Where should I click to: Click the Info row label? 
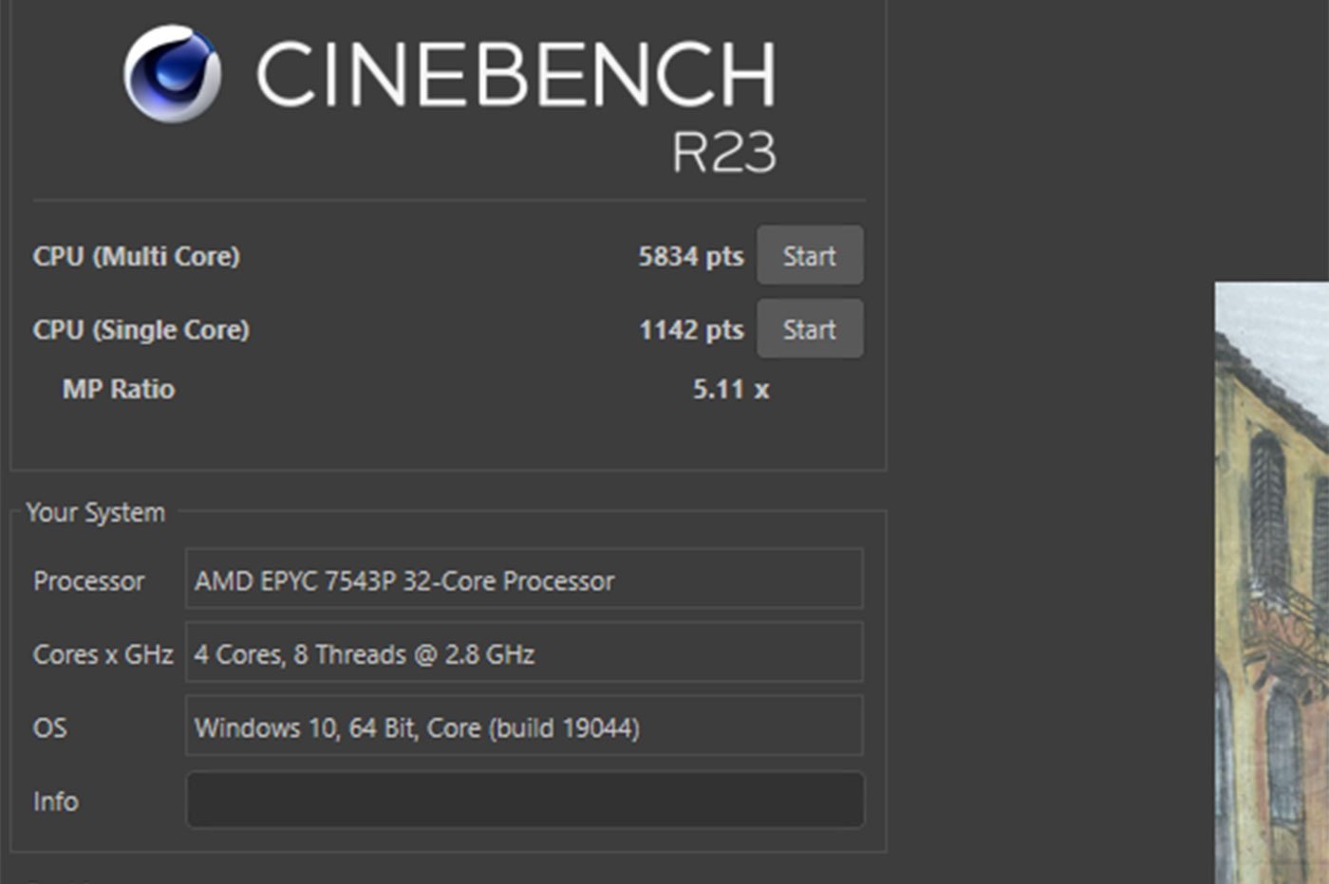55,801
